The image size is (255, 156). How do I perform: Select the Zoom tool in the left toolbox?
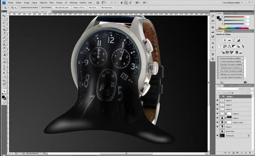point(4,91)
